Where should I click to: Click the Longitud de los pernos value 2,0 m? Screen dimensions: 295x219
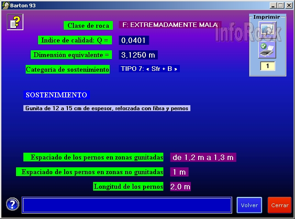pos(180,187)
